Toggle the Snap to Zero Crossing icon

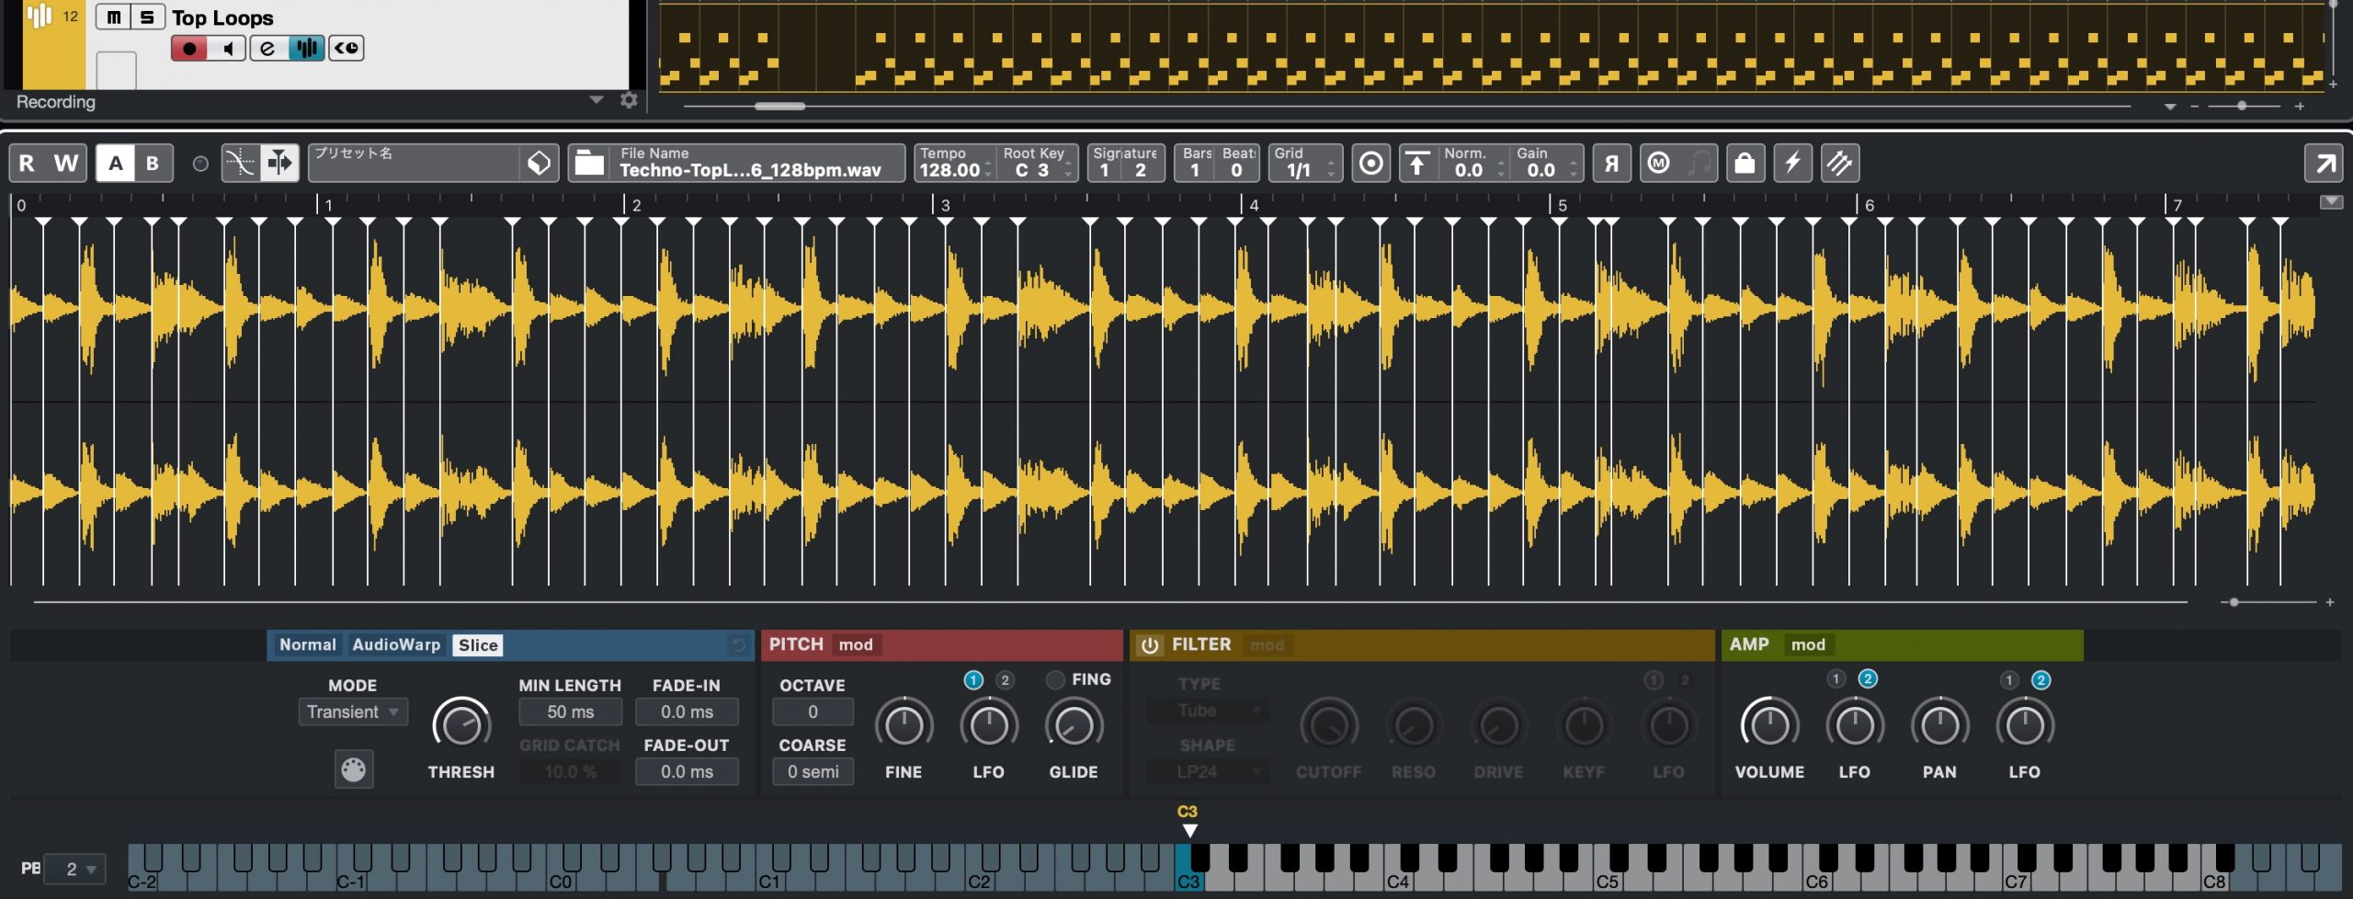pyautogui.click(x=241, y=164)
